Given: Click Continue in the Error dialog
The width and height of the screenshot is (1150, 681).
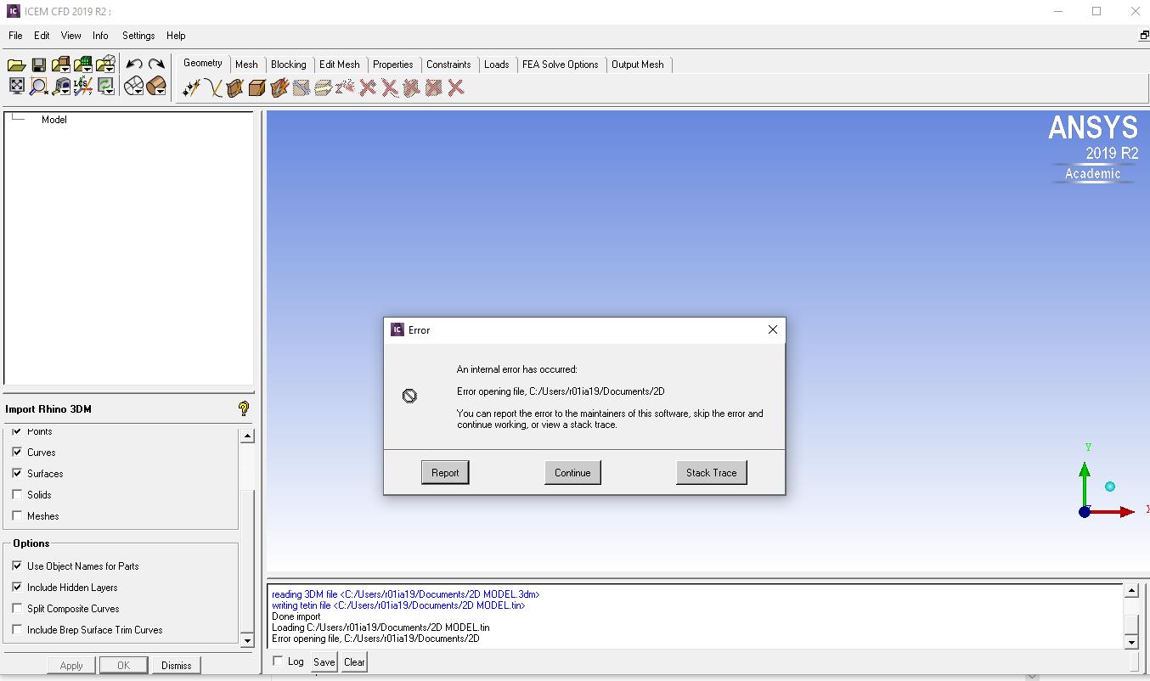Looking at the screenshot, I should (x=572, y=473).
